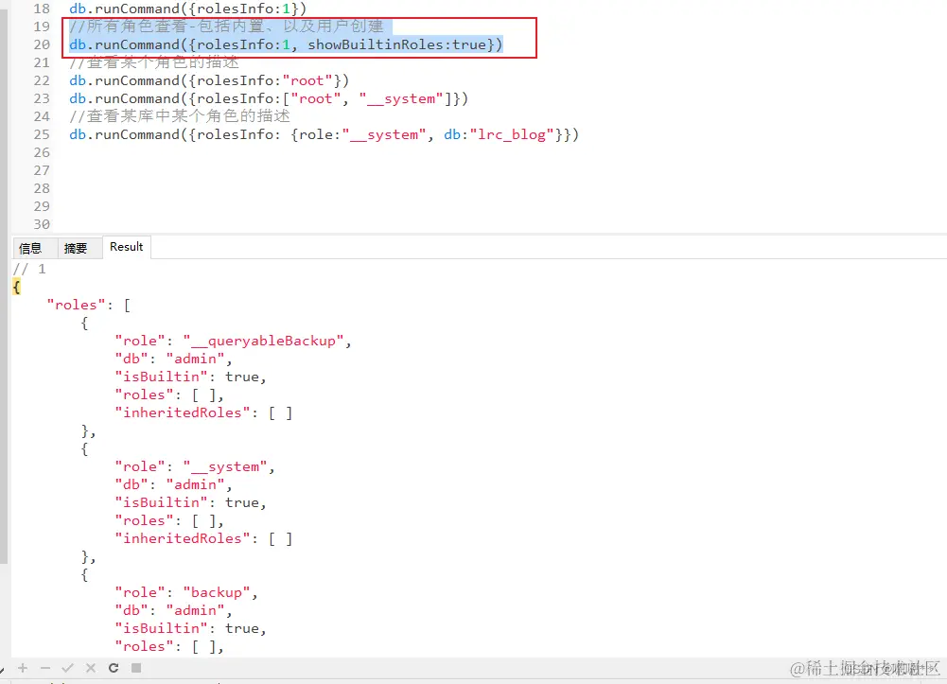Click the "__queryableBackup" role value
The height and width of the screenshot is (684, 947).
pos(263,342)
